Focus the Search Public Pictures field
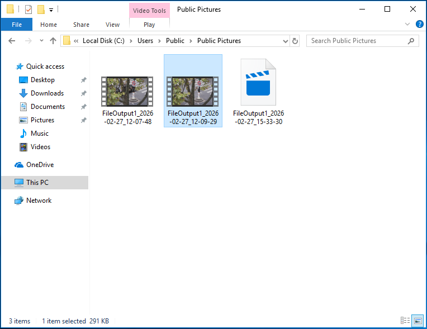The width and height of the screenshot is (427, 329). [362, 41]
